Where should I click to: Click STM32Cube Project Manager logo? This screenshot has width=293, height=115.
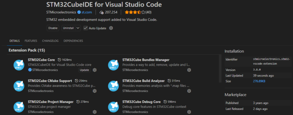(x=19, y=107)
